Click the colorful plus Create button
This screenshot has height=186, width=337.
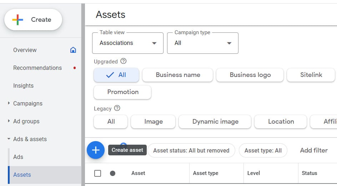click(x=33, y=20)
